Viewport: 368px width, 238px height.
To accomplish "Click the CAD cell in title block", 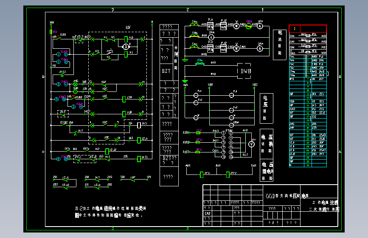I will click(x=208, y=213).
